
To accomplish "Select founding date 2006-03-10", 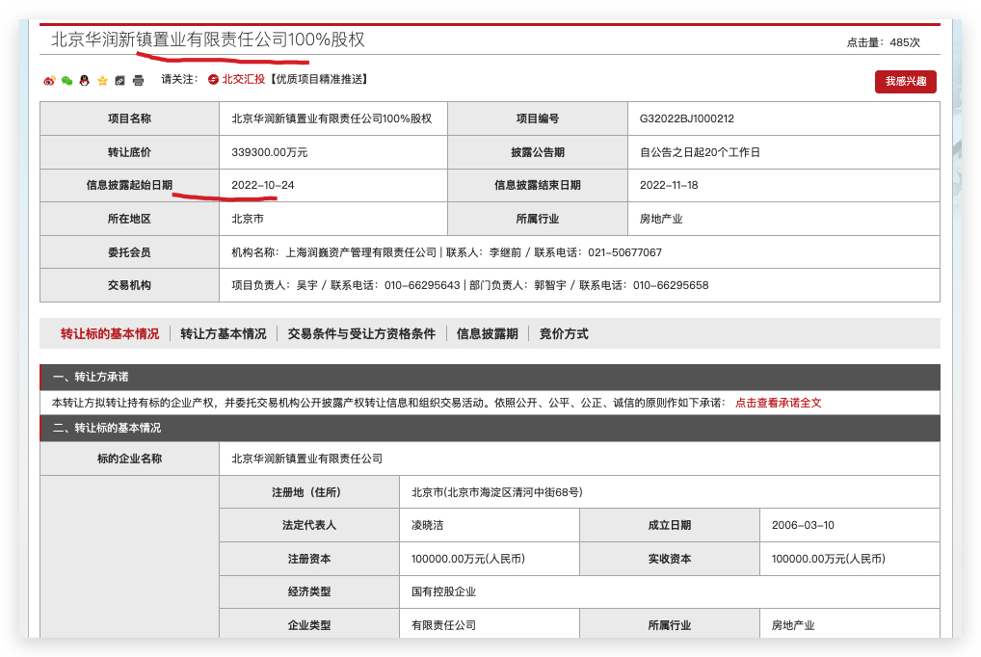I will pos(803,526).
